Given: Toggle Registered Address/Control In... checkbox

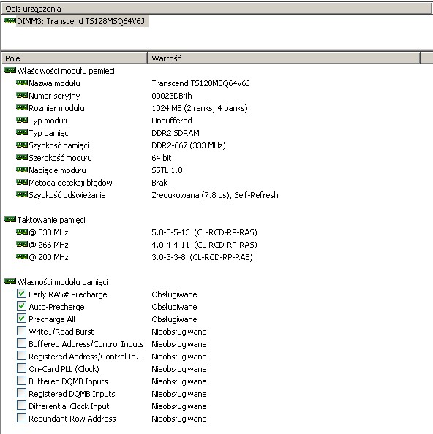Looking at the screenshot, I should (x=22, y=356).
